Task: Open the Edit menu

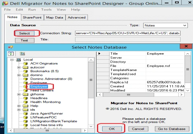Action: click(19, 9)
